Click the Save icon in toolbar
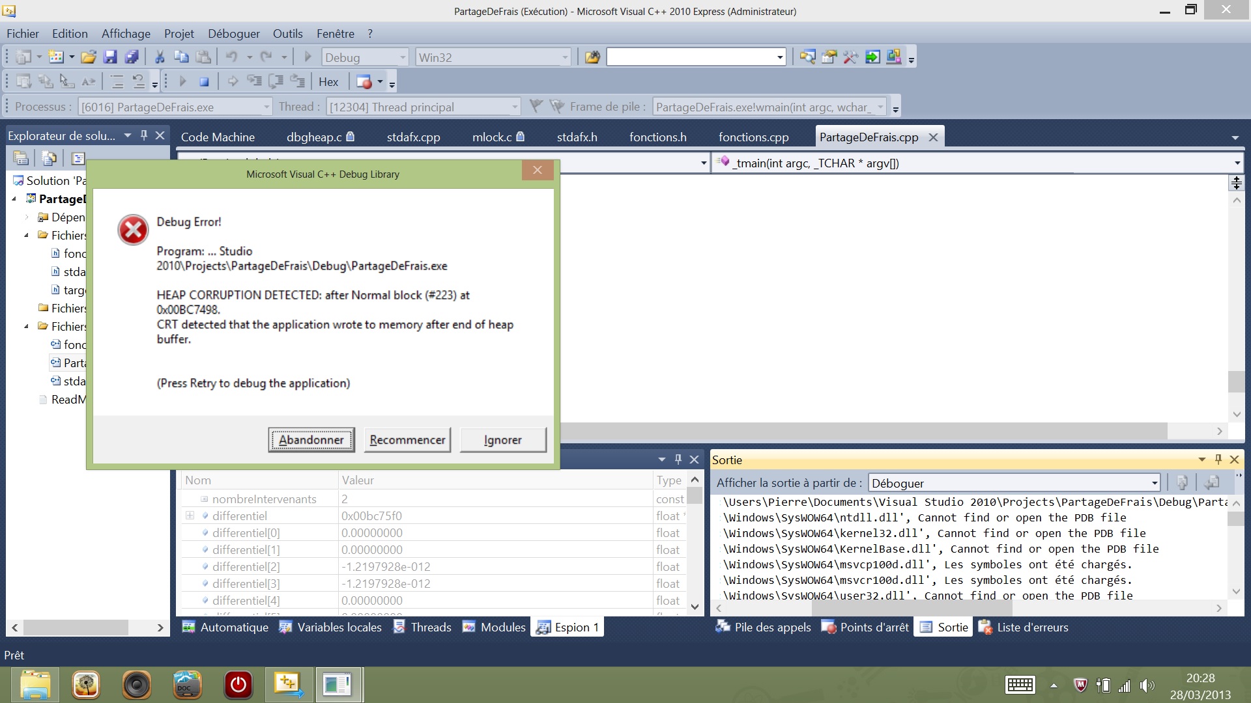Screen dimensions: 1251x703 [110, 57]
